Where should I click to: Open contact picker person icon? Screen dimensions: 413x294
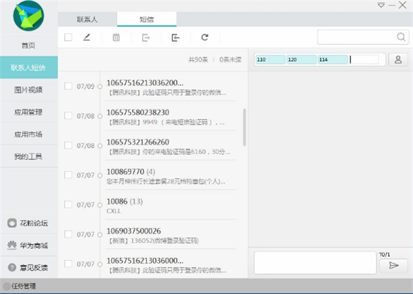coord(398,59)
